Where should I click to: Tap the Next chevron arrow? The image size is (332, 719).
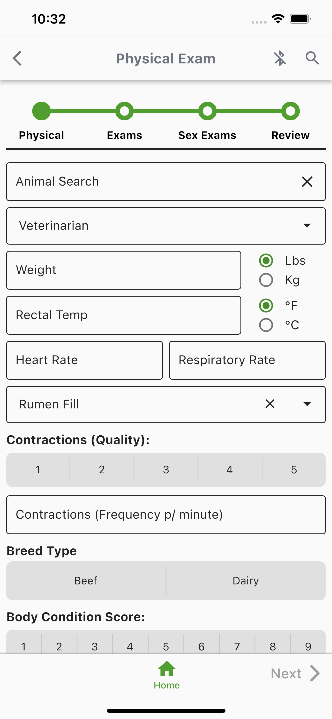315,673
